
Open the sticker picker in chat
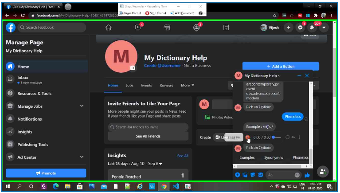253,175
